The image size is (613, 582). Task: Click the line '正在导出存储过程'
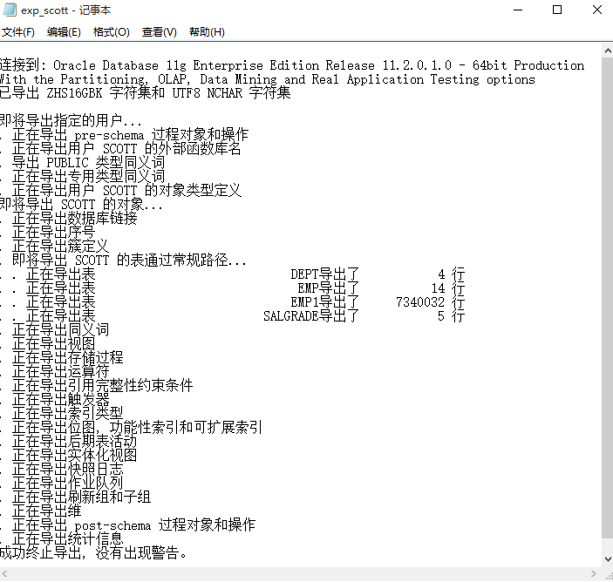click(68, 358)
